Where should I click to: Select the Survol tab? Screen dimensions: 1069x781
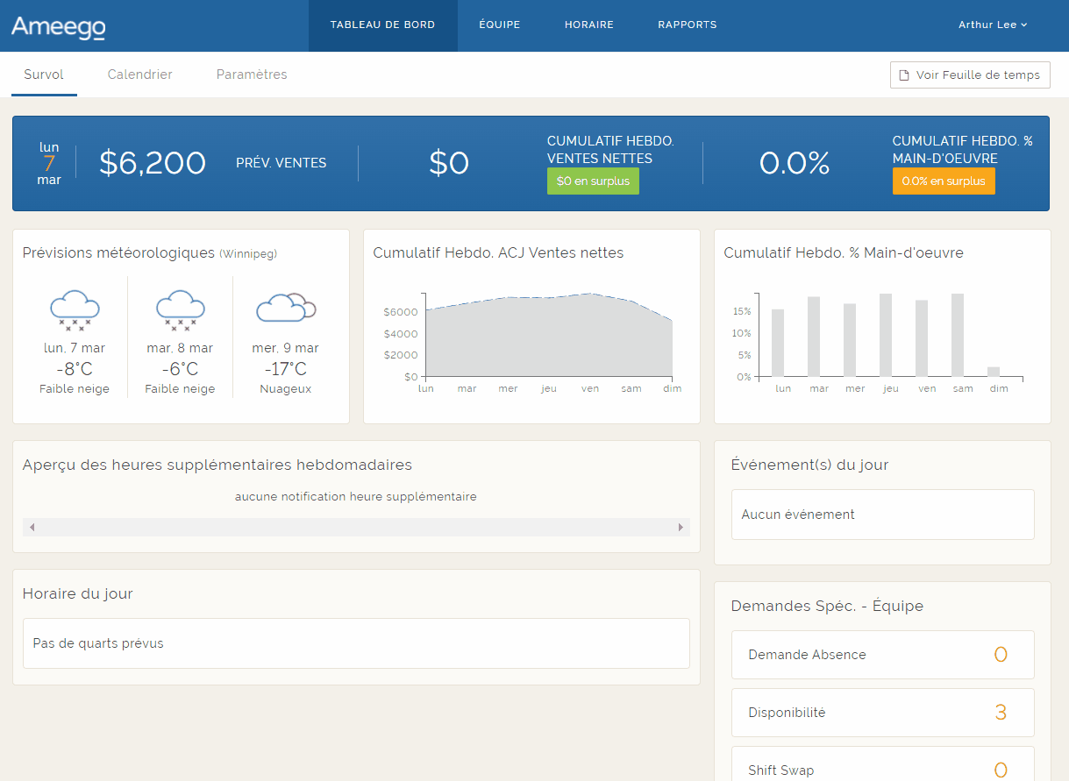pos(44,75)
